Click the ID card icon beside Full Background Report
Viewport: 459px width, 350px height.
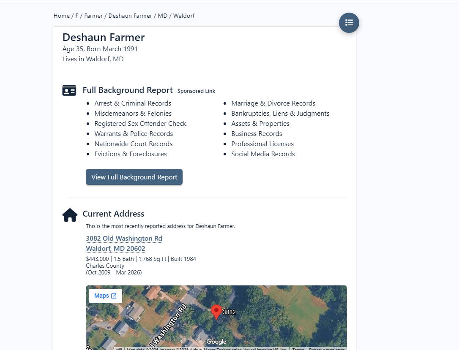tap(69, 90)
